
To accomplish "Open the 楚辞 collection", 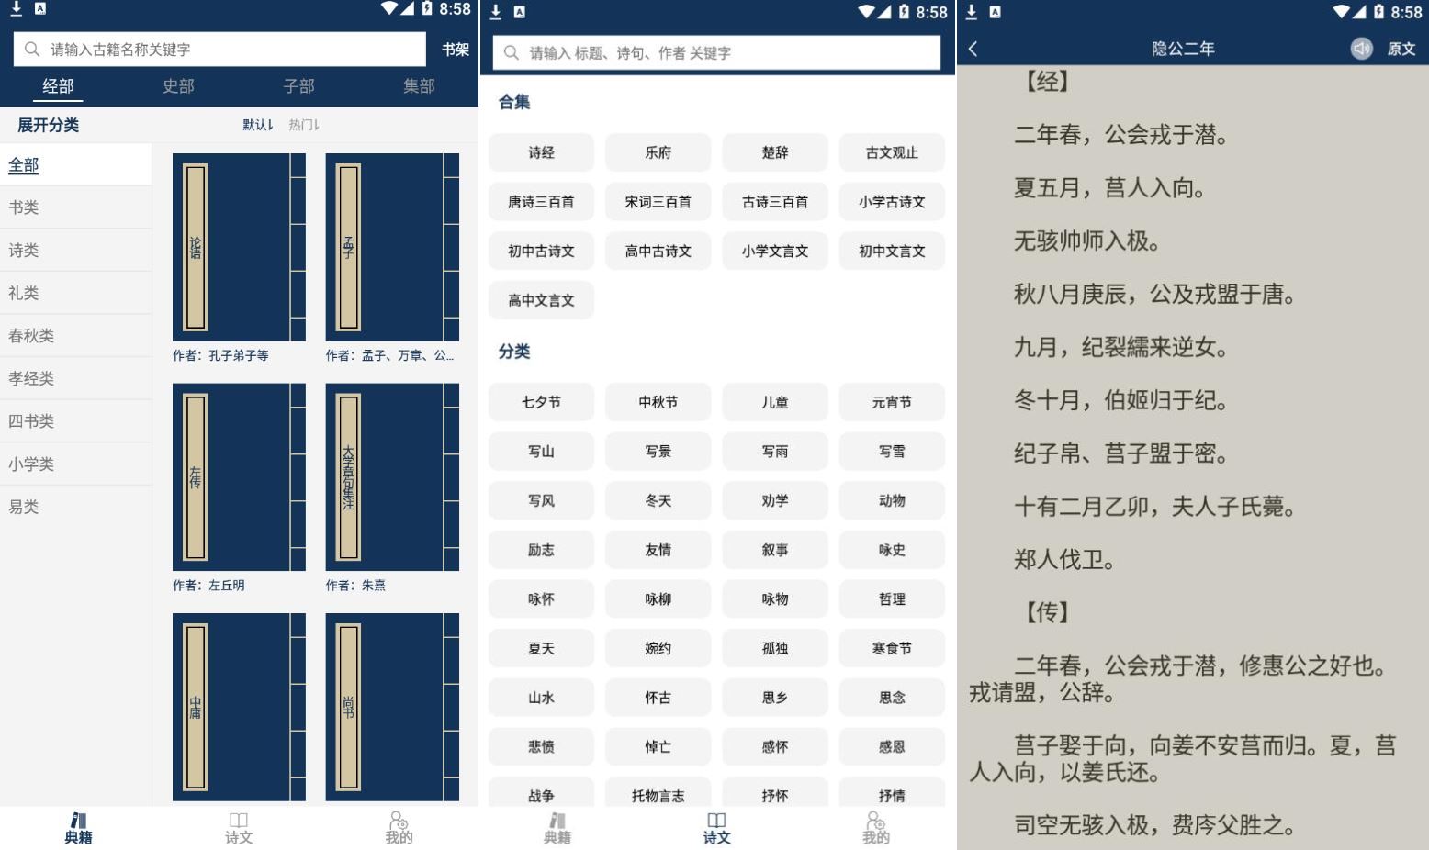I will click(775, 152).
